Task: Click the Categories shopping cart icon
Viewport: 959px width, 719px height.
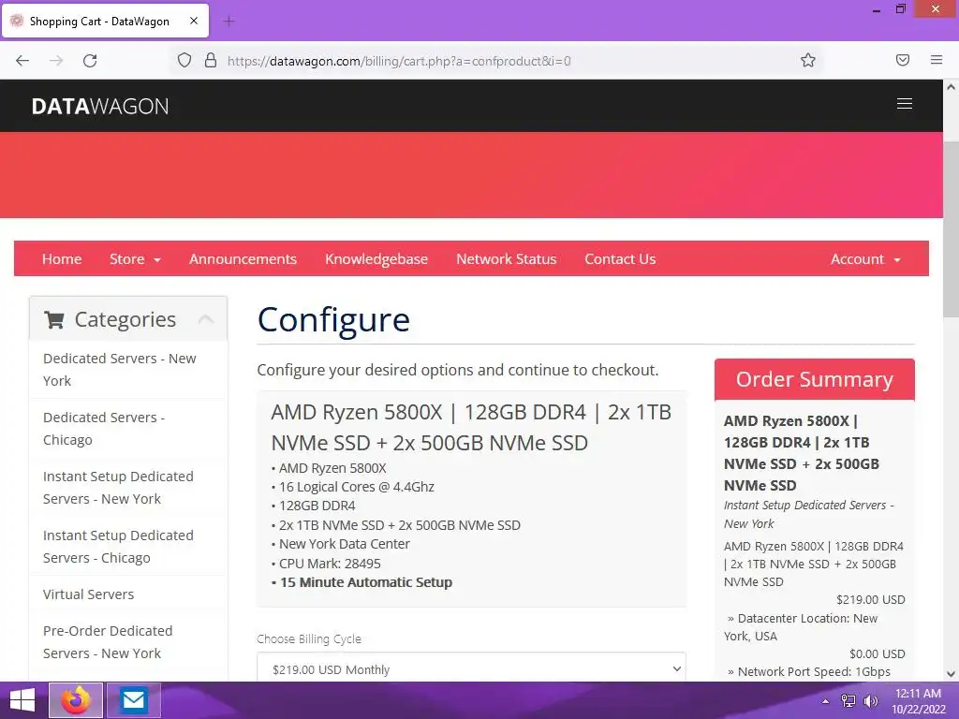Action: (54, 319)
